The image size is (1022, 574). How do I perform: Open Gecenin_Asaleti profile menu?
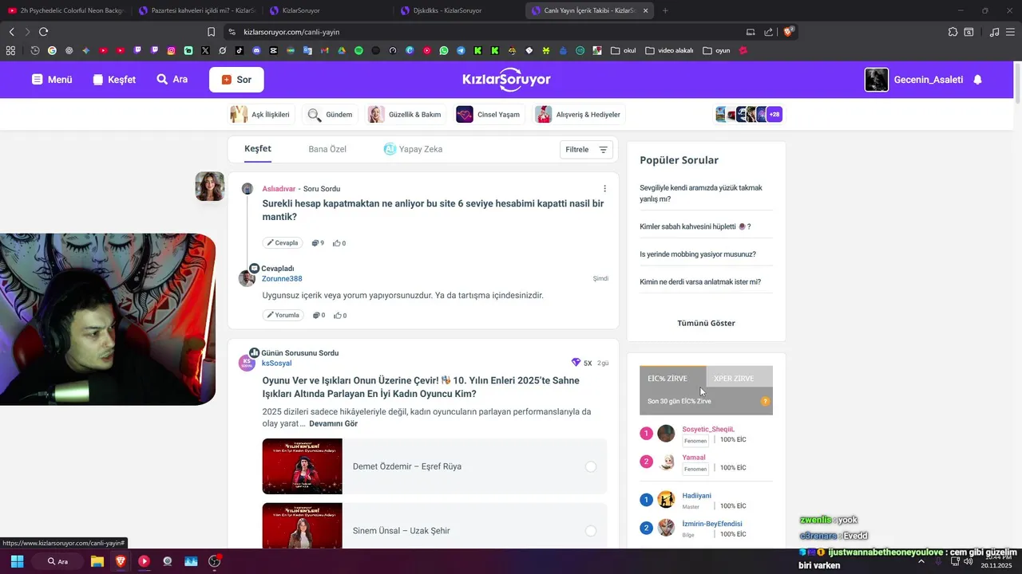pos(914,80)
